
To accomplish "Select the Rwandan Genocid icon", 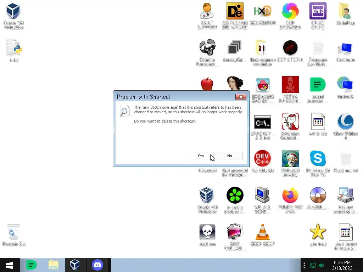I will click(x=290, y=126).
